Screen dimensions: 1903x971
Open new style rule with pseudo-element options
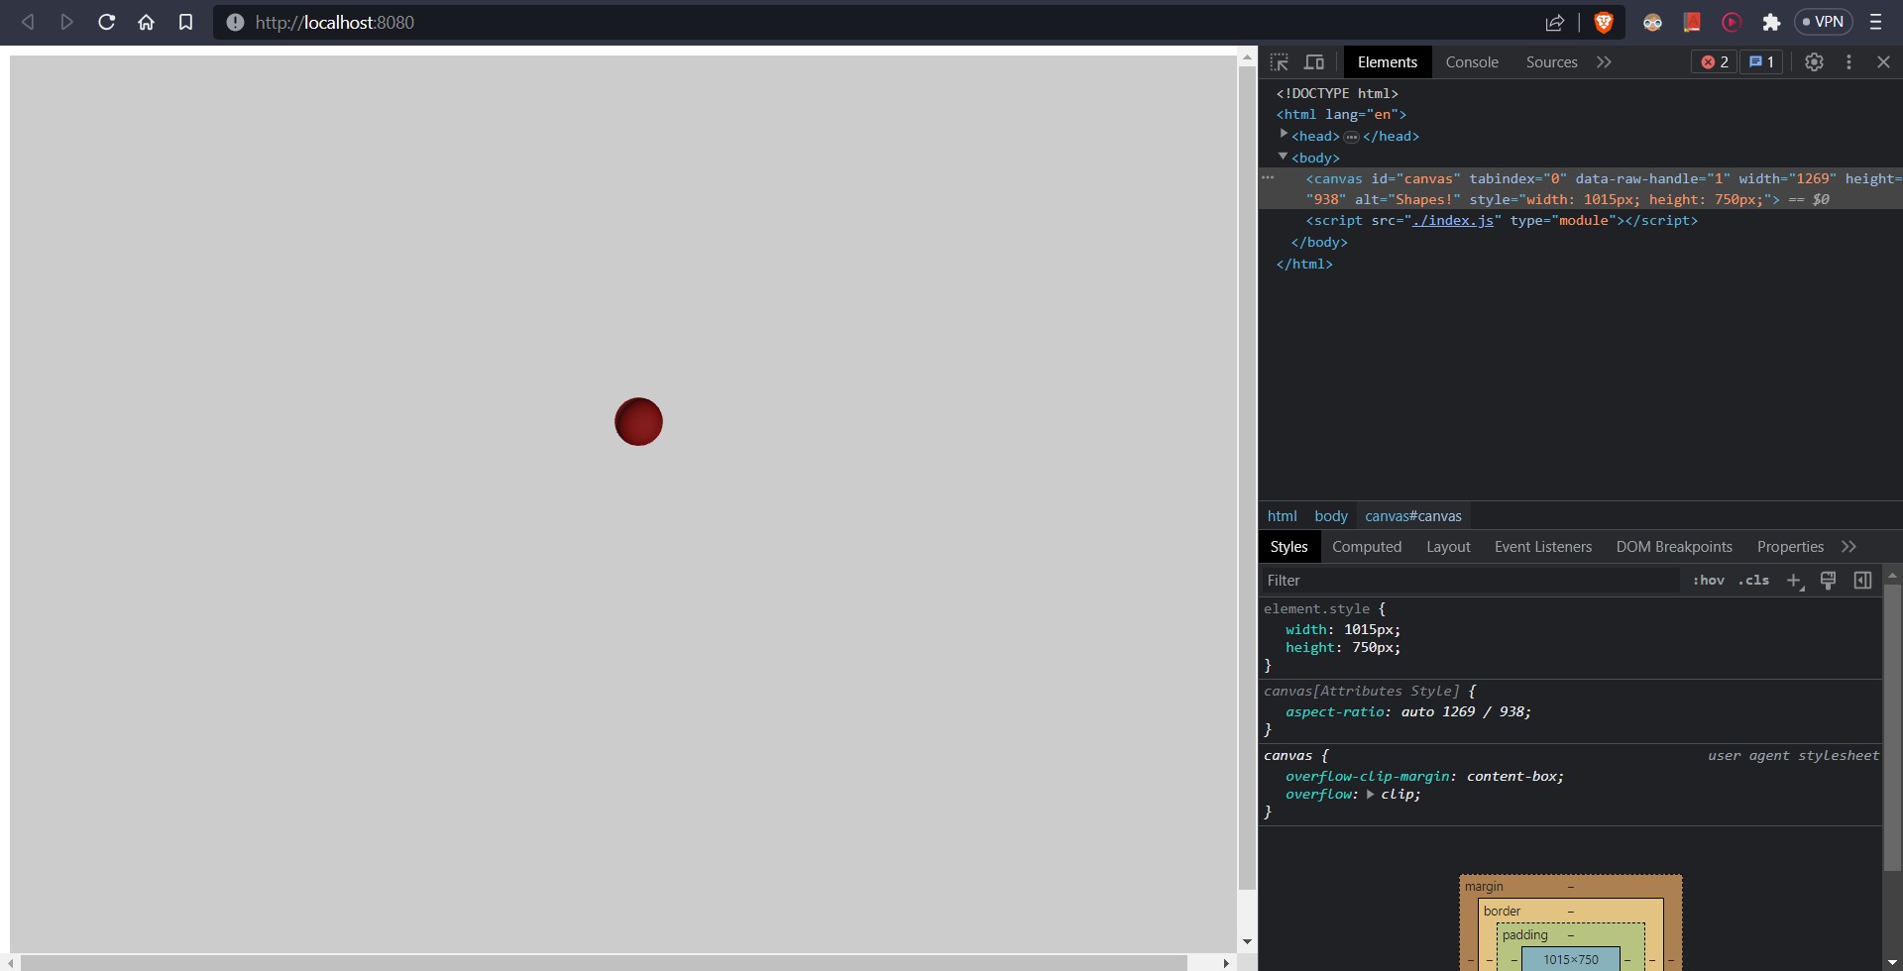(1795, 581)
